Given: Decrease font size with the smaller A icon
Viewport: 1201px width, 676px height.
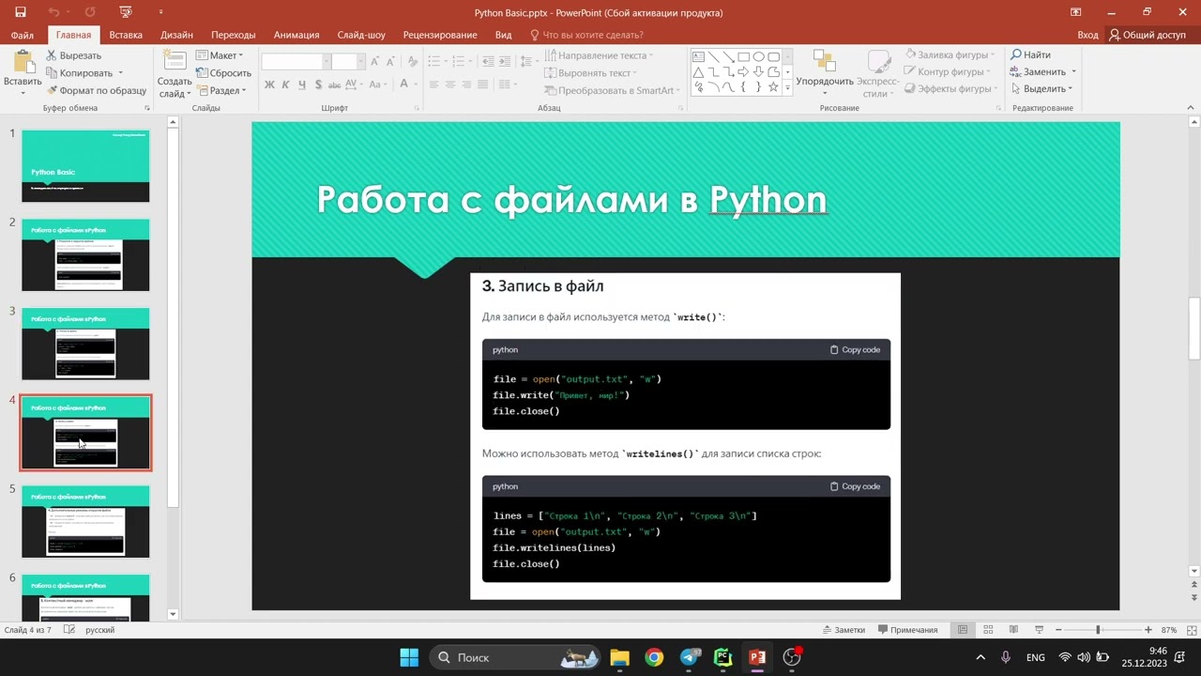Looking at the screenshot, I should 389,61.
